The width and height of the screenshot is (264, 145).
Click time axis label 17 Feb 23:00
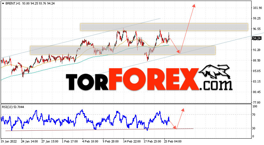coord(152,141)
